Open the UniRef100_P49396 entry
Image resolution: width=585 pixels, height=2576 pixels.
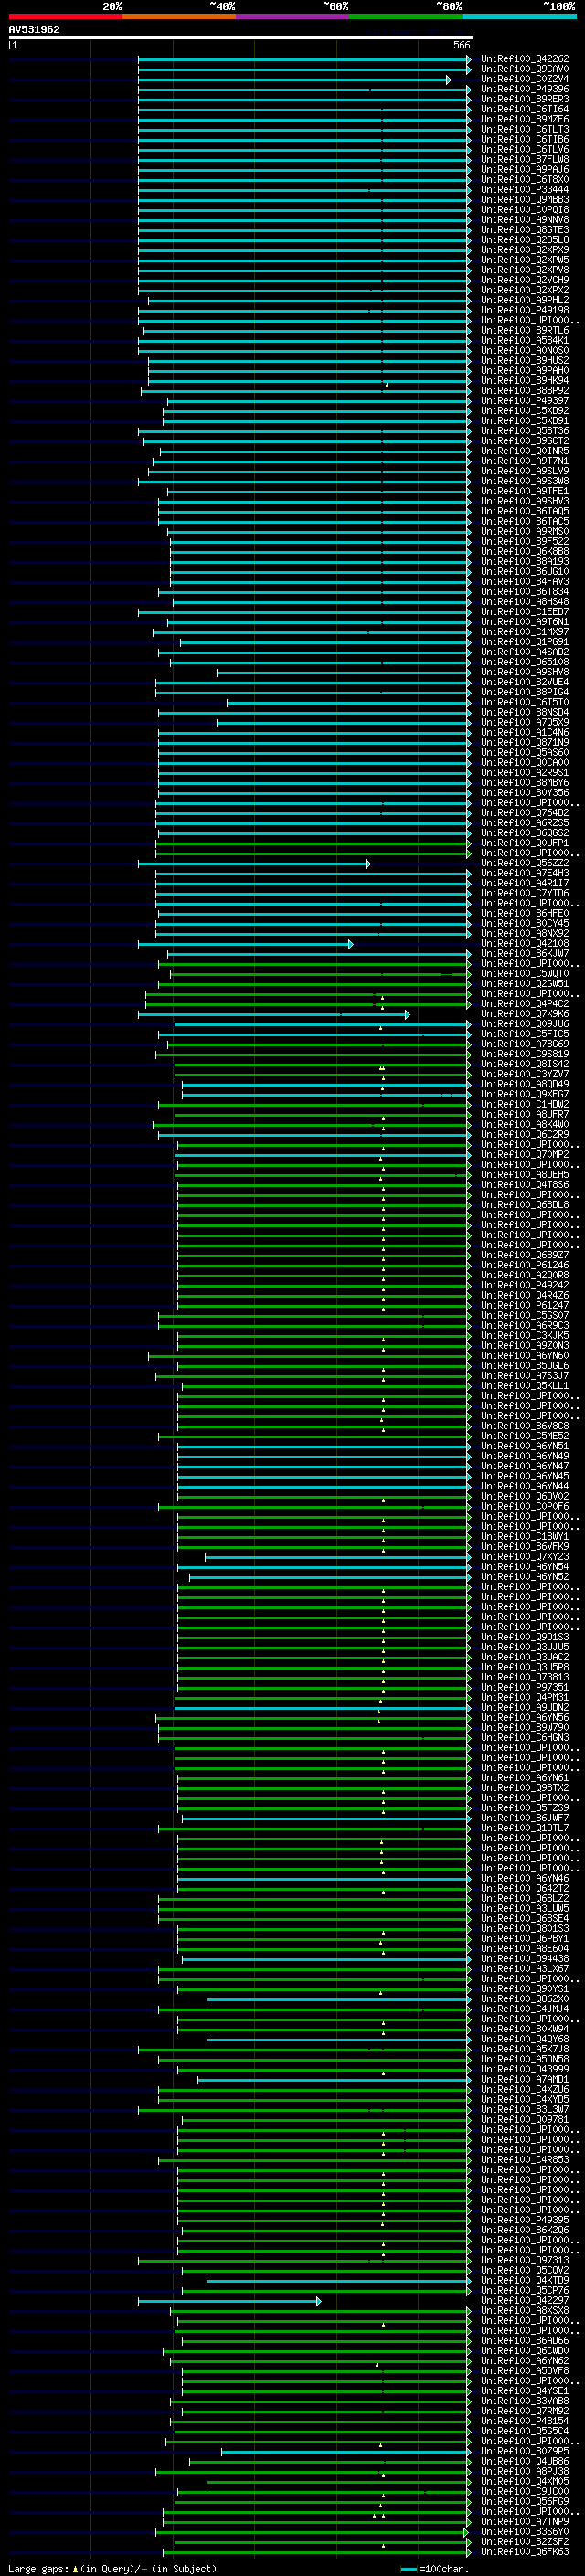click(x=525, y=90)
